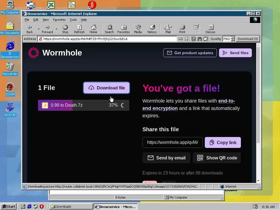Click the page's vertical scrollbar thumb
This screenshot has height=210, width=280.
click(x=258, y=95)
